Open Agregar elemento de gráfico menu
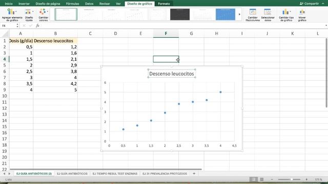Screen dimensions: 328x184 pyautogui.click(x=12, y=15)
